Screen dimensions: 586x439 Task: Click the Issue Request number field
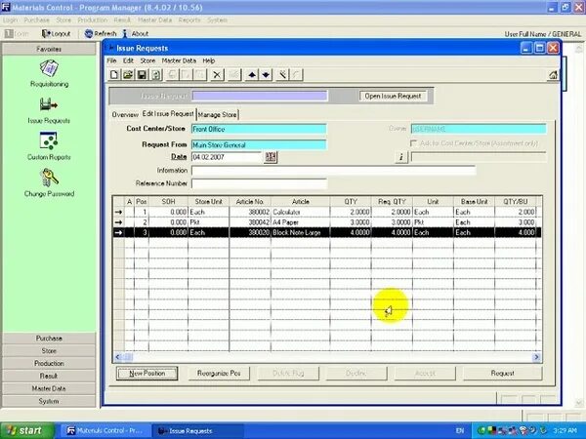click(x=260, y=96)
